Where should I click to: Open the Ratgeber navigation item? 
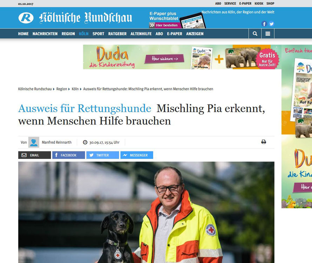pyautogui.click(x=117, y=34)
